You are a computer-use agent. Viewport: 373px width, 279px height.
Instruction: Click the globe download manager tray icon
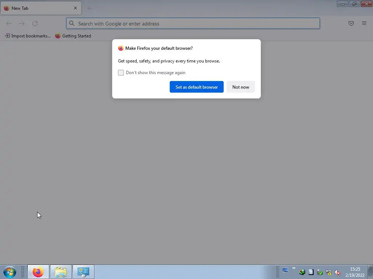pos(302,272)
